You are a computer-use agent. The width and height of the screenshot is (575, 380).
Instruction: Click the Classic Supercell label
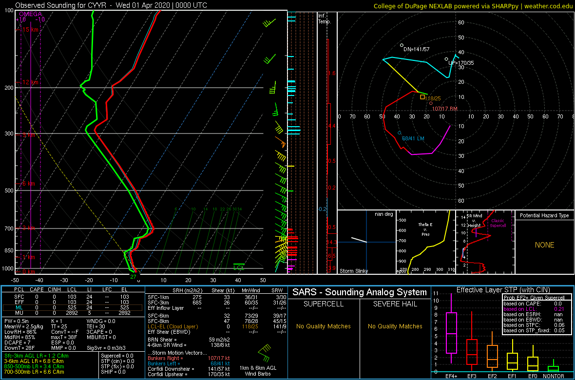[498, 223]
